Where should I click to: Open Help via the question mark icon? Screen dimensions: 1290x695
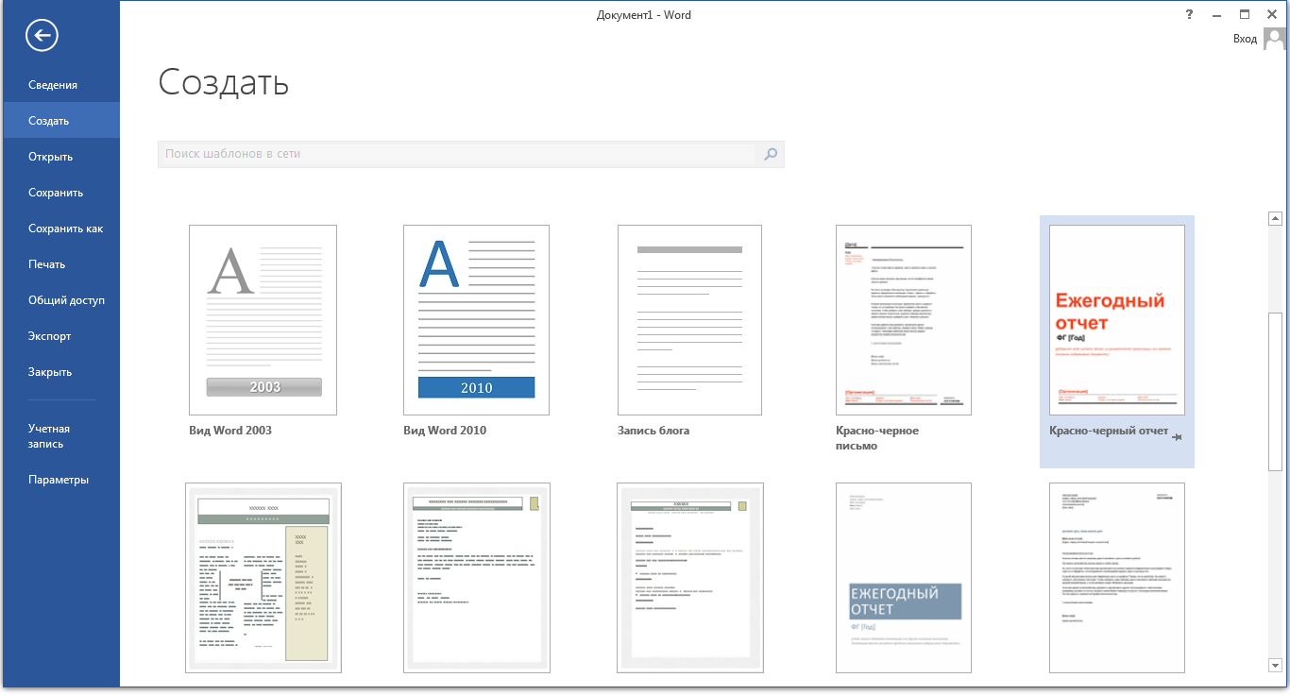click(1189, 14)
